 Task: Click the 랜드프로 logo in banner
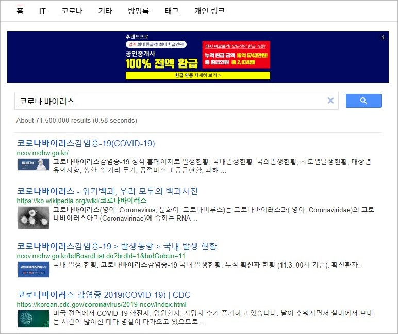coord(137,36)
